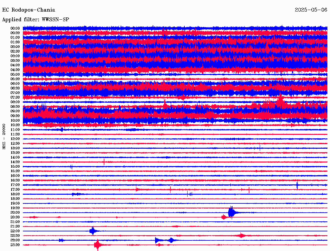Select the 00:00 time label
The height and width of the screenshot is (251, 330).
click(15, 28)
